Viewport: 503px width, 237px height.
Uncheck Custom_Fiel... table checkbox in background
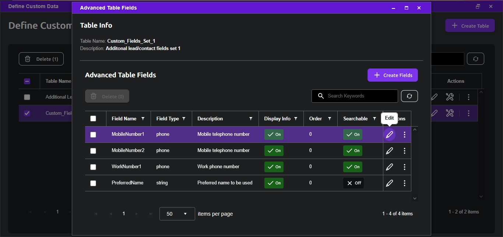[x=27, y=113]
